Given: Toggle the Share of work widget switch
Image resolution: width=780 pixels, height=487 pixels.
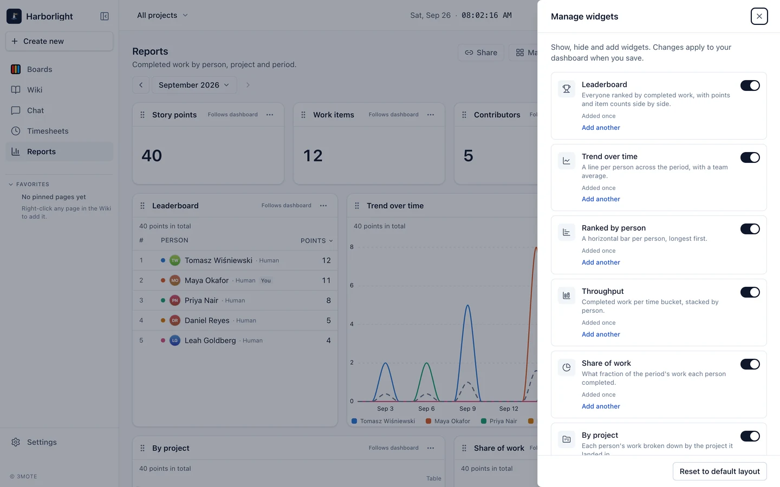Looking at the screenshot, I should pyautogui.click(x=750, y=364).
